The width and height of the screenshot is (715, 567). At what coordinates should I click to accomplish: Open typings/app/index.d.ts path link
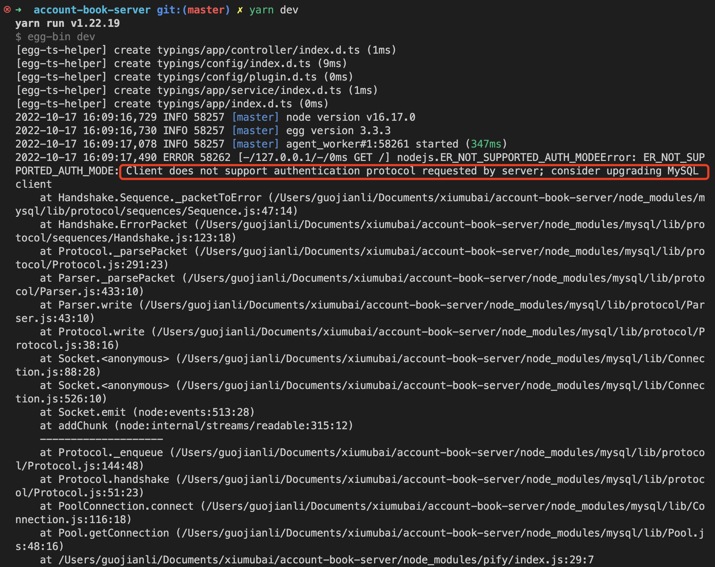224,104
